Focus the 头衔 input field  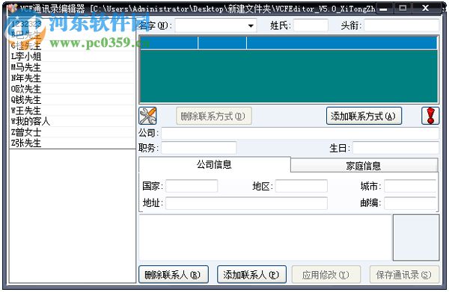(x=401, y=25)
